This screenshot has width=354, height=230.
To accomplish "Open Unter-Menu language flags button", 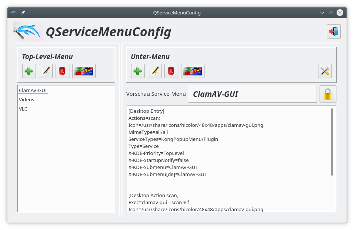I will (x=193, y=71).
